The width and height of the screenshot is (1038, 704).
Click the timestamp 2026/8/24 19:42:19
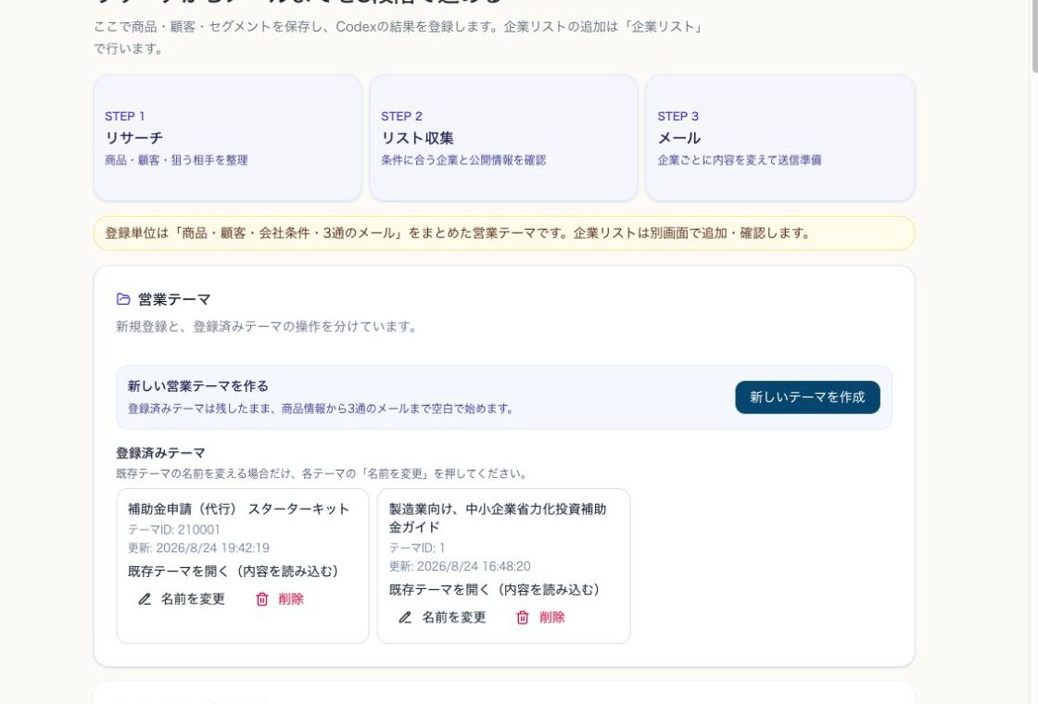[212, 547]
